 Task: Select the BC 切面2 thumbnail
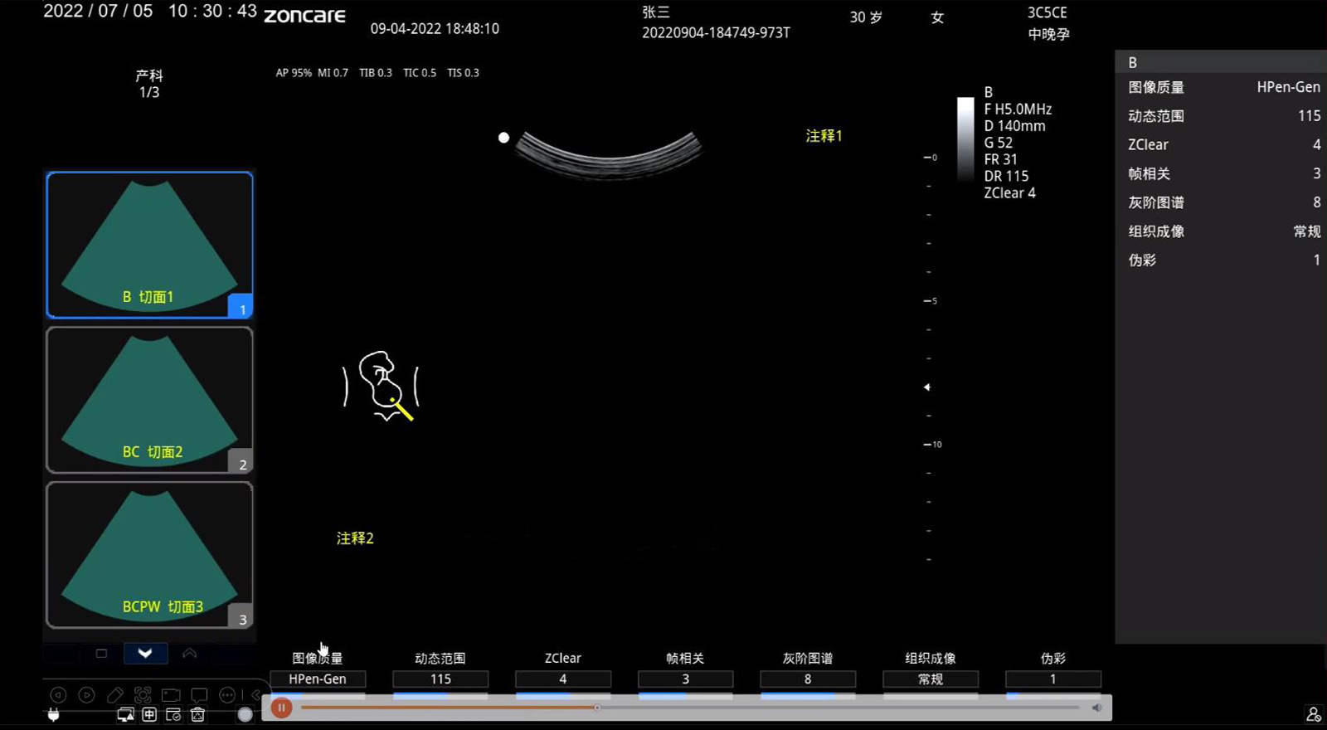point(149,400)
